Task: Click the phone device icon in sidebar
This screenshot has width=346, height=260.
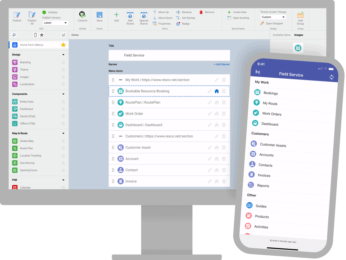Action: tap(35, 35)
